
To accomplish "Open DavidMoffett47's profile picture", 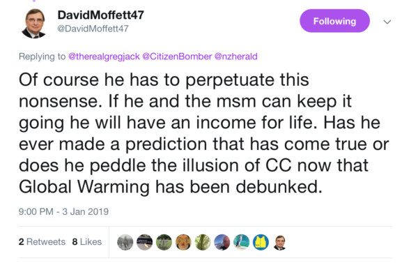I will pyautogui.click(x=34, y=24).
